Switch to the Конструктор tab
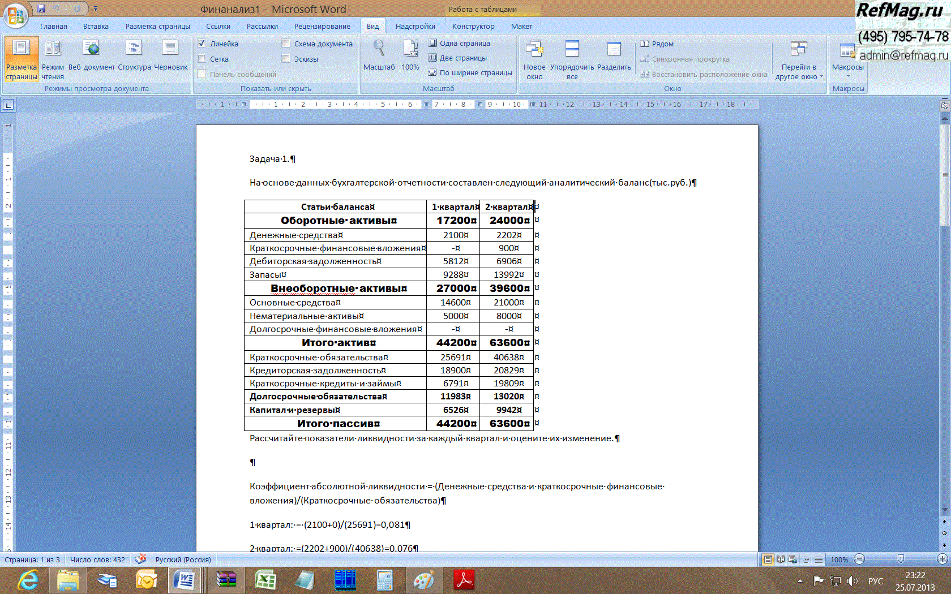Screen dimensions: 951x594 pyautogui.click(x=473, y=27)
